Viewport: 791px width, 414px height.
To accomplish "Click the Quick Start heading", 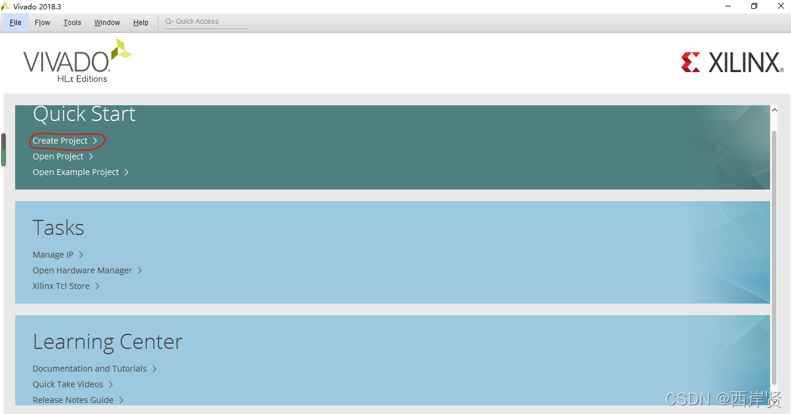I will 84,114.
